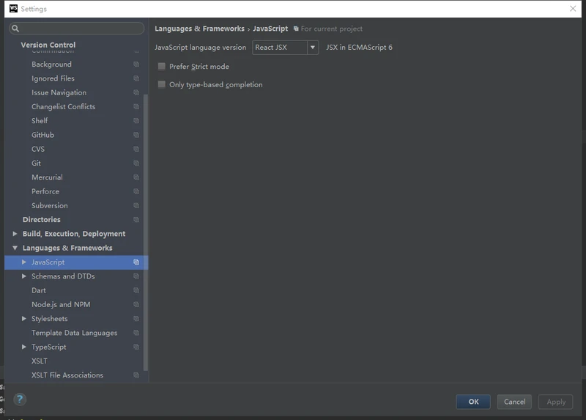586x420 pixels.
Task: Select Template Data Languages entry
Action: 75,333
